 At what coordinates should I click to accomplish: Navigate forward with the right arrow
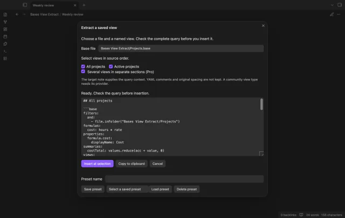[24, 14]
